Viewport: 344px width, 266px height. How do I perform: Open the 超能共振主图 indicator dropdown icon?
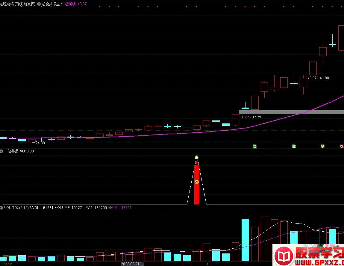click(39, 4)
